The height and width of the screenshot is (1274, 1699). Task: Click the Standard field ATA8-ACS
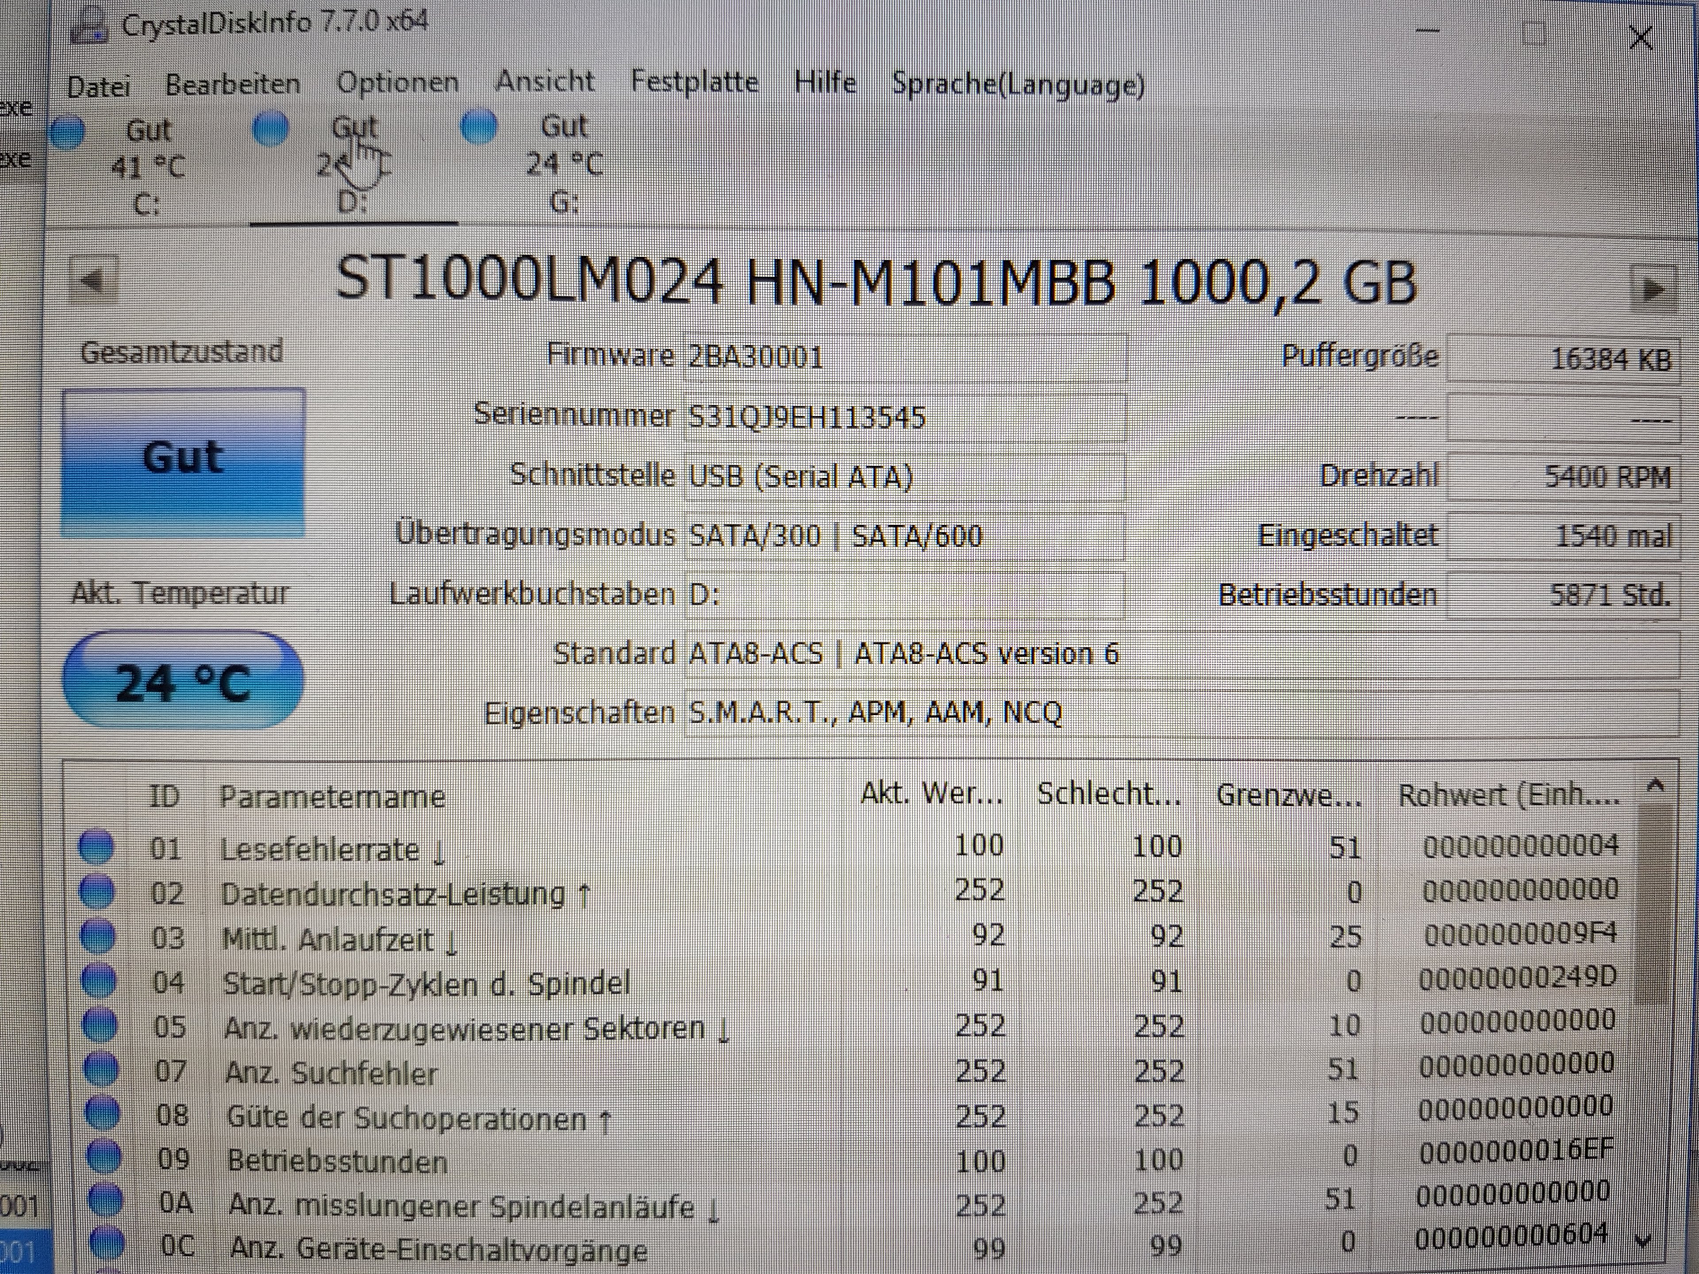click(1181, 654)
